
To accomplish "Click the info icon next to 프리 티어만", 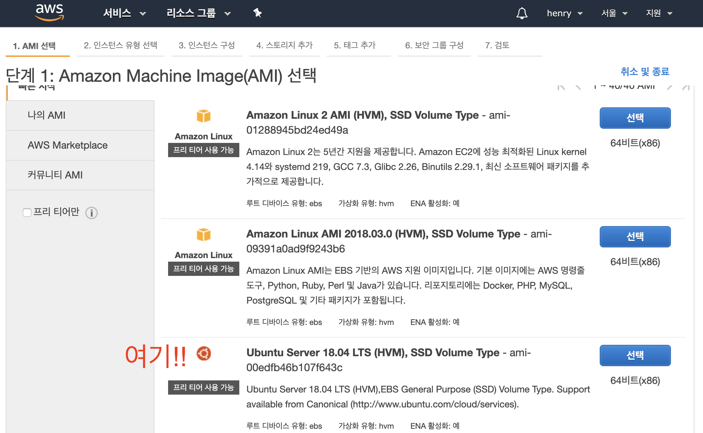I will tap(92, 213).
